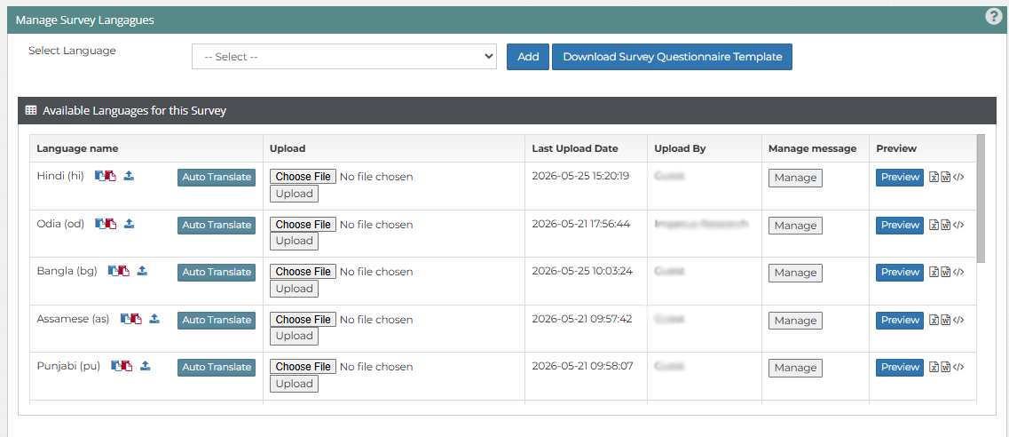Open code embed icon in Assamese row

958,320
